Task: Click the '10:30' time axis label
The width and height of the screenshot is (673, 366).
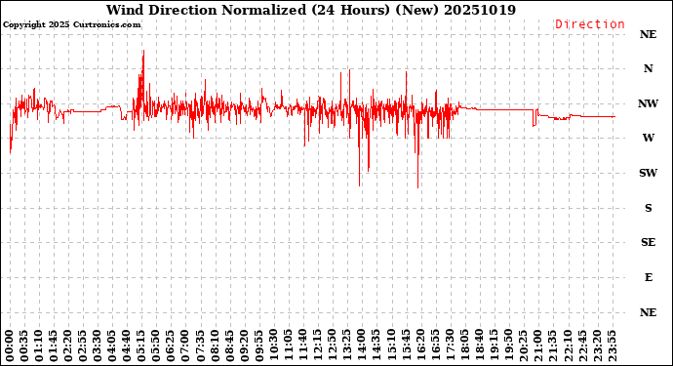Action: coord(274,346)
